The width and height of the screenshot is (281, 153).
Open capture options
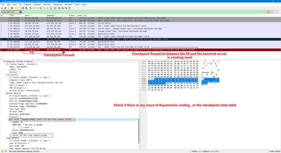point(12,8)
